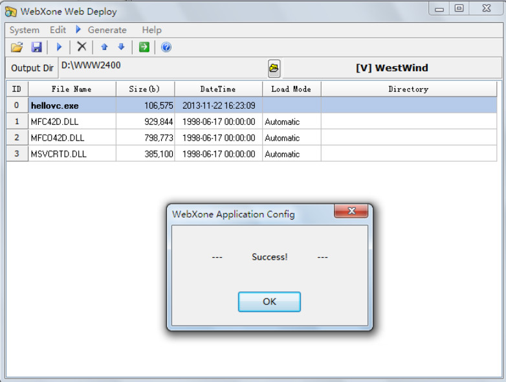
Task: Click the WebXone app icon in title bar
Action: [x=10, y=12]
